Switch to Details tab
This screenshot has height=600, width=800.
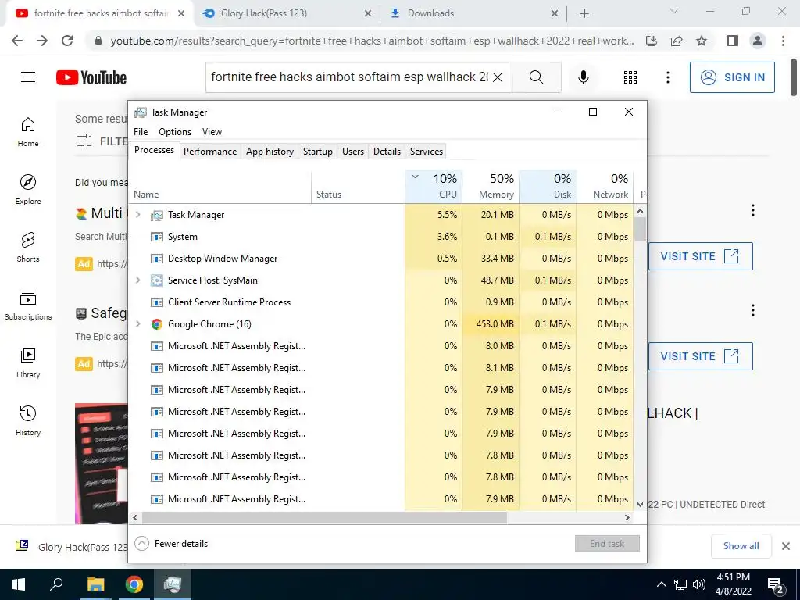[x=387, y=152]
